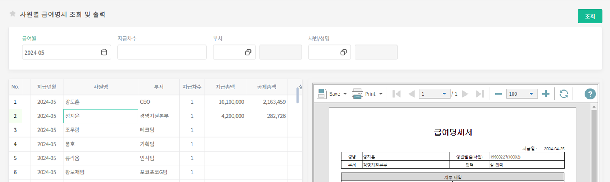Zoom in the report with plus icon
610x182 pixels.
[545, 94]
